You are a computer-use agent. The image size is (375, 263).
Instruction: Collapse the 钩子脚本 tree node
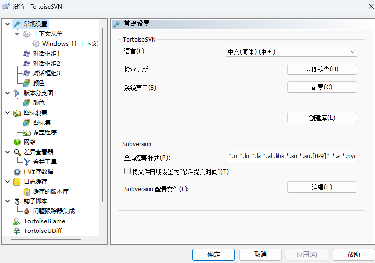click(7, 201)
